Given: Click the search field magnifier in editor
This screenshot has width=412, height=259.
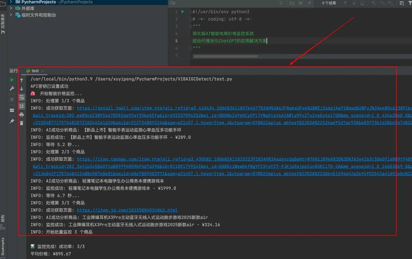Looking at the screenshot, I should [x=173, y=3].
